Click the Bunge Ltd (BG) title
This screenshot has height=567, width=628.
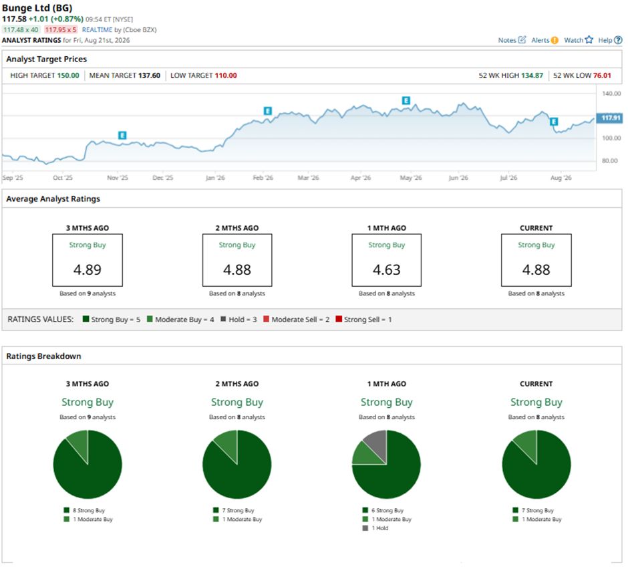(x=37, y=7)
